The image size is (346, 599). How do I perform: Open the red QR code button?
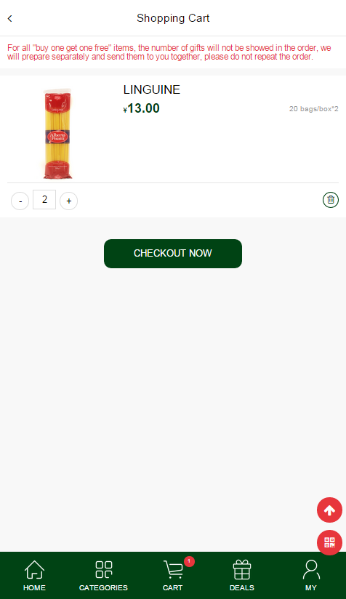pos(329,542)
